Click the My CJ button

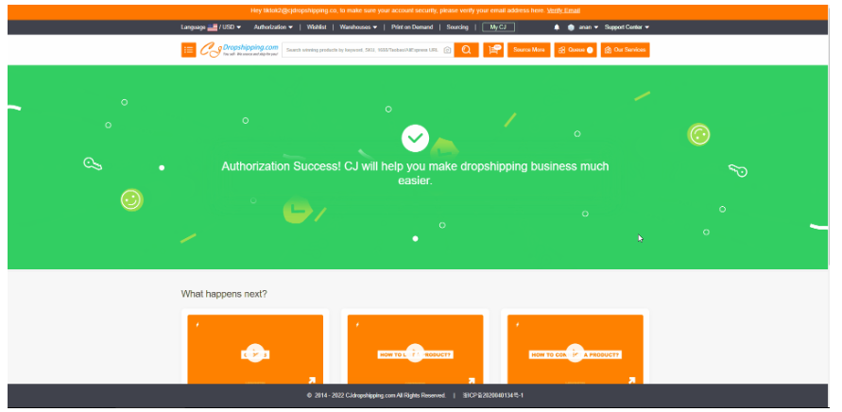coord(498,27)
